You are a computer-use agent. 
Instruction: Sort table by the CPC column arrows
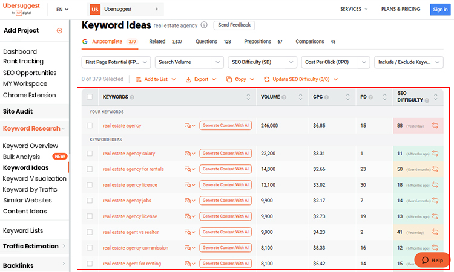(347, 97)
